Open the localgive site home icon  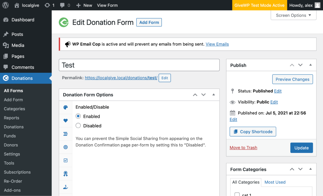point(17,5)
